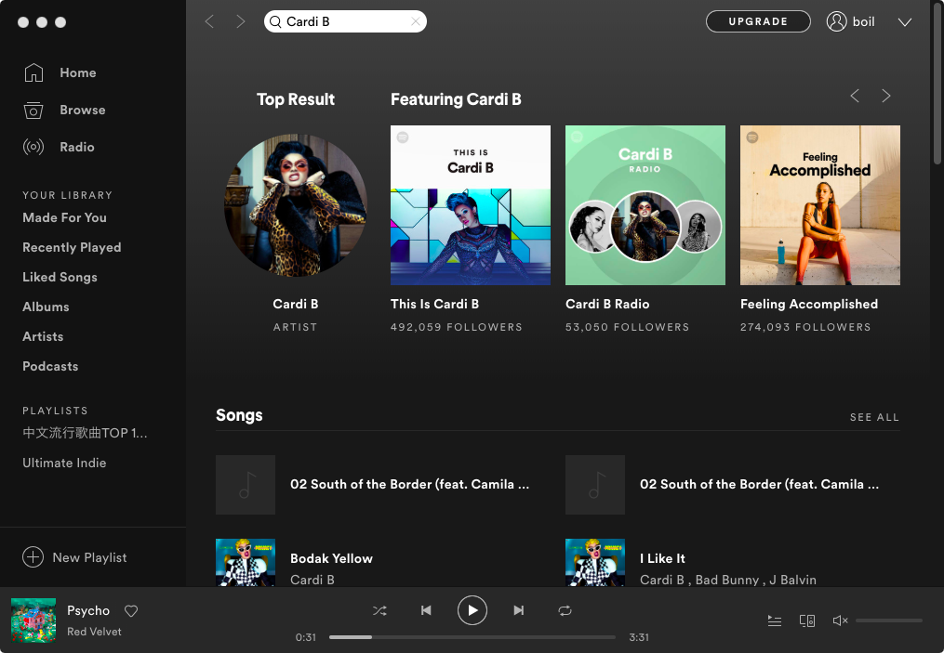Viewport: 944px width, 653px height.
Task: Expand the account dropdown chevron
Action: [904, 22]
